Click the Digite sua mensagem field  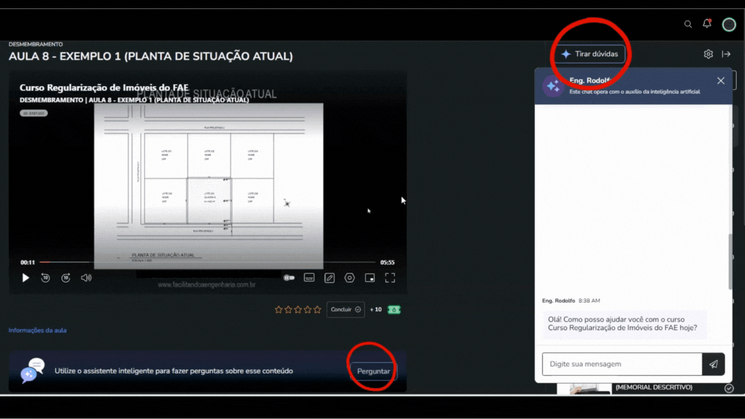click(621, 364)
